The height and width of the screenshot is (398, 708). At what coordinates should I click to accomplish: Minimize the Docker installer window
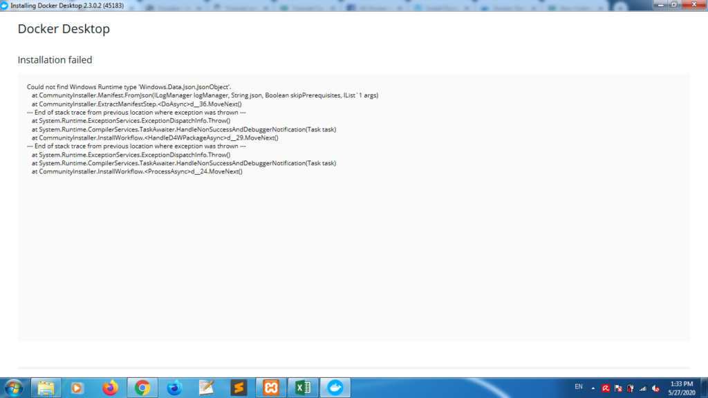click(x=660, y=5)
